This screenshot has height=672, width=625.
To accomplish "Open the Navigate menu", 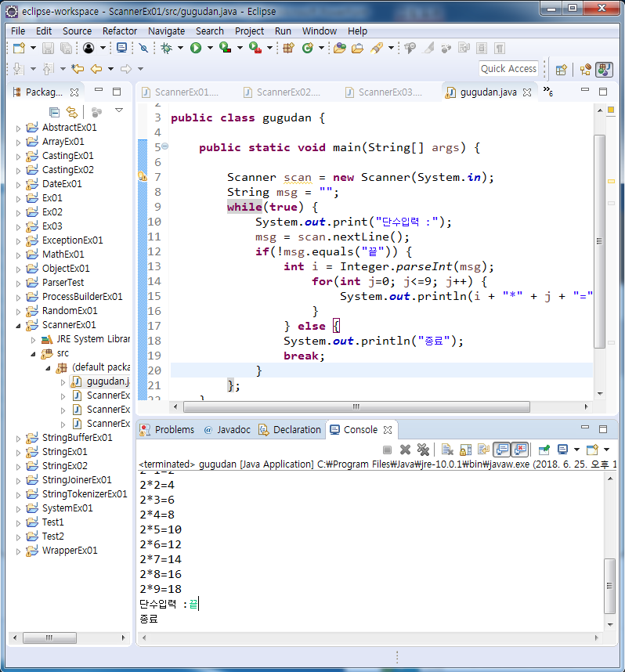I will 166,31.
